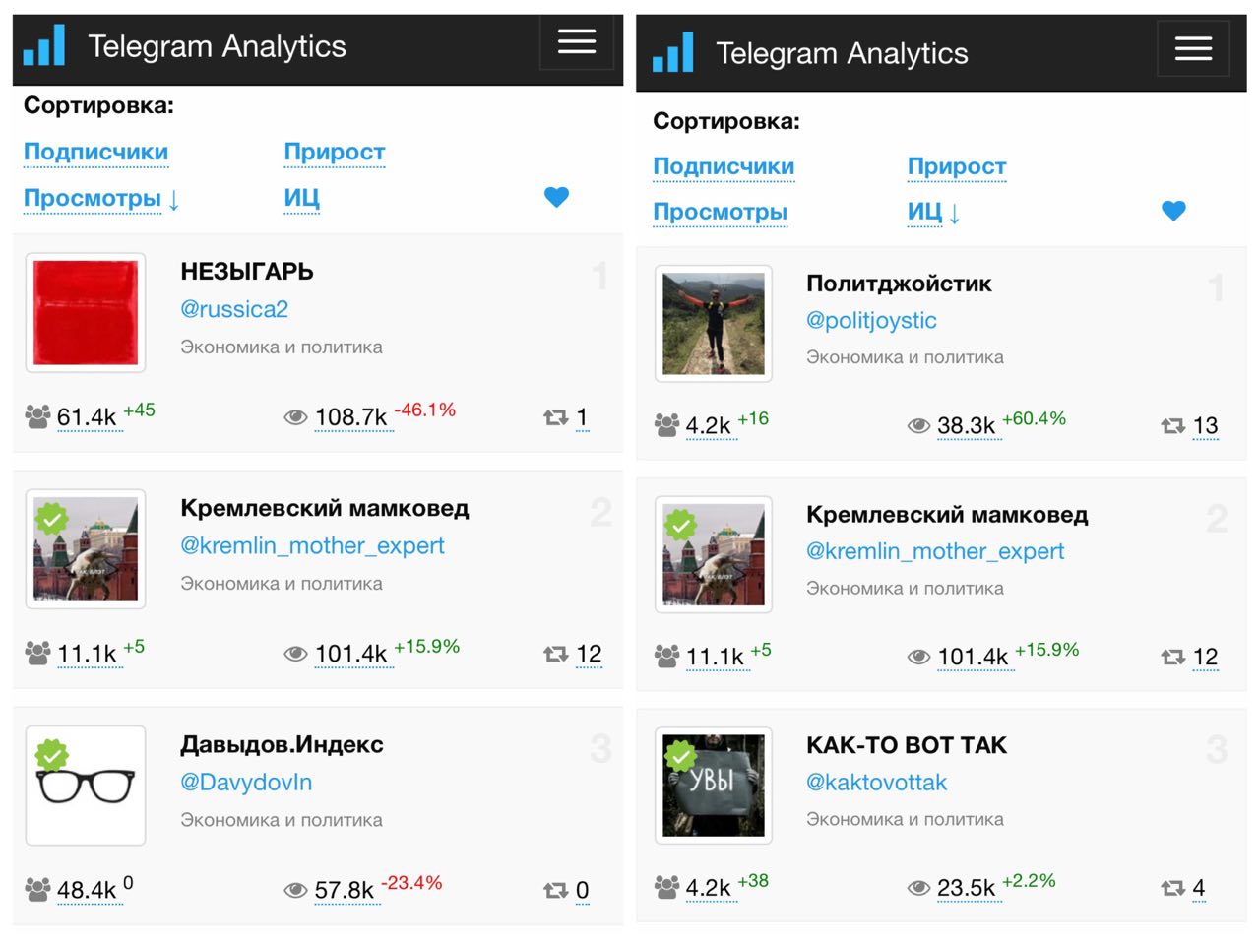Click repost icon in right Кремлевский мамковед row

[1173, 657]
